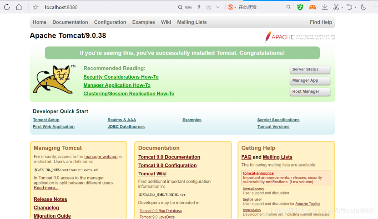Click the 90% zoom magnifier icon
This screenshot has width=378, height=219.
180,7
